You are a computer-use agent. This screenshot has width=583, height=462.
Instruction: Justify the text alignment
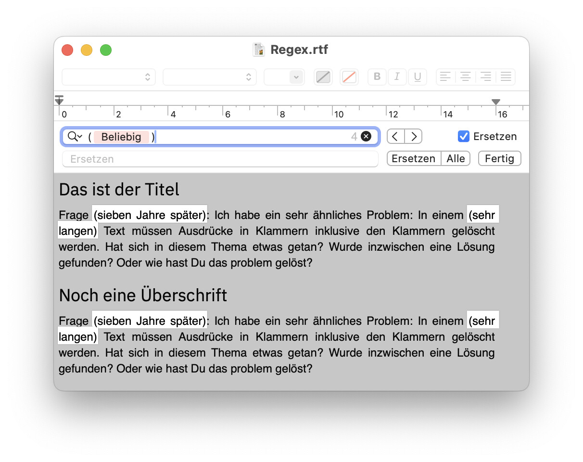click(506, 77)
